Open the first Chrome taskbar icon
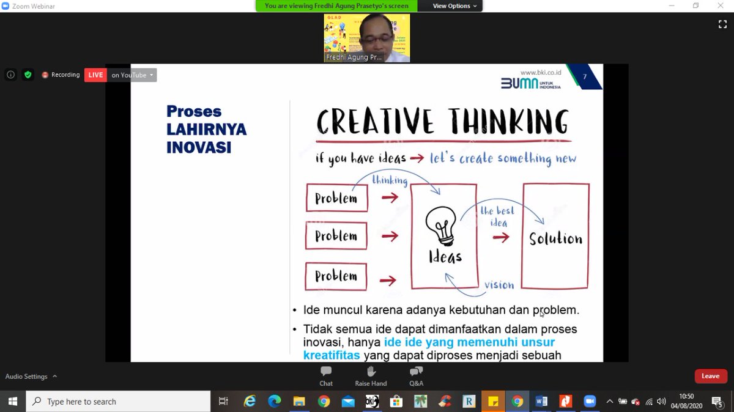The height and width of the screenshot is (412, 734). tap(323, 401)
